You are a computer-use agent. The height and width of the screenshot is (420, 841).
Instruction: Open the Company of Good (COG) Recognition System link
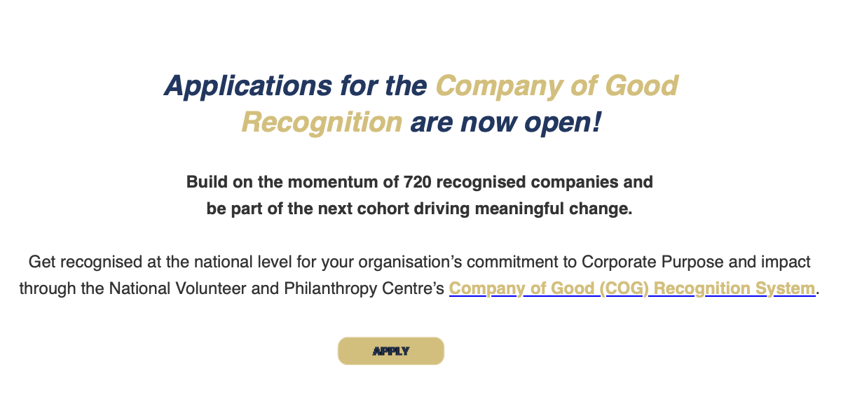(x=631, y=288)
